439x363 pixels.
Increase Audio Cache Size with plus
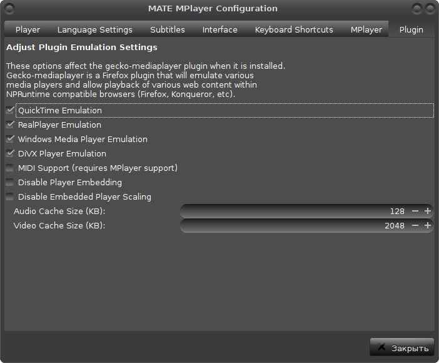(x=428, y=211)
